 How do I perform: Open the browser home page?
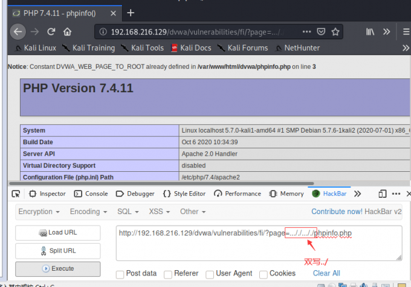[x=67, y=32]
